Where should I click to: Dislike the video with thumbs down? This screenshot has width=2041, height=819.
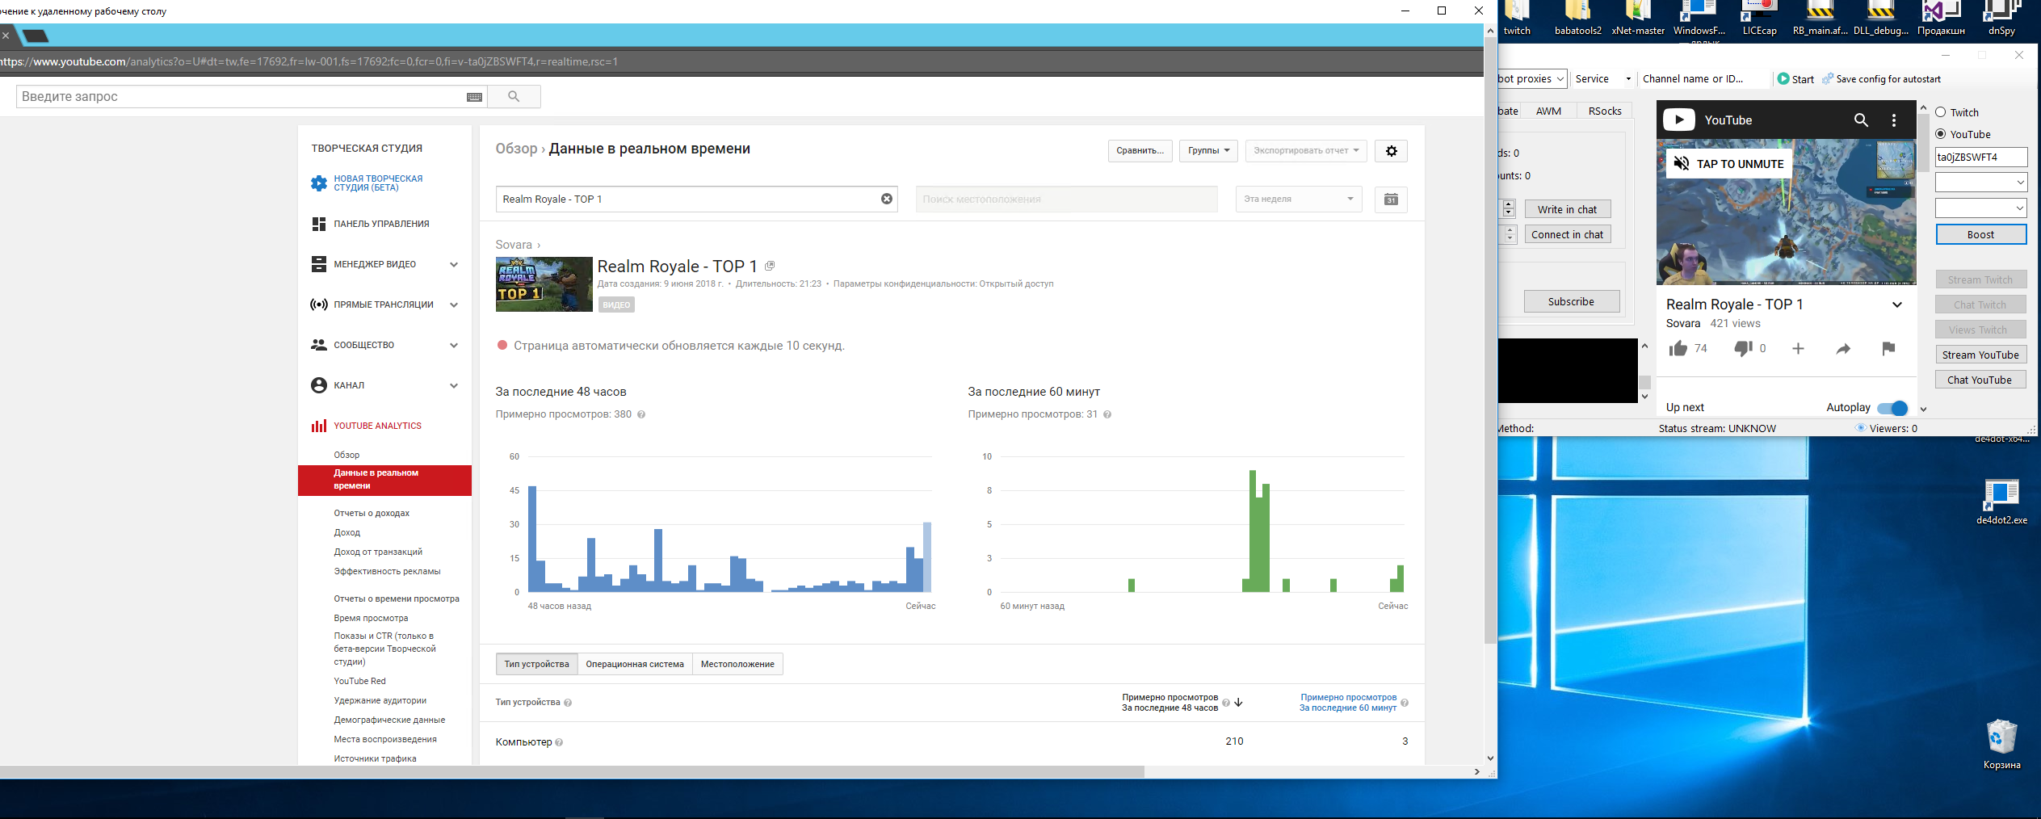click(1743, 348)
